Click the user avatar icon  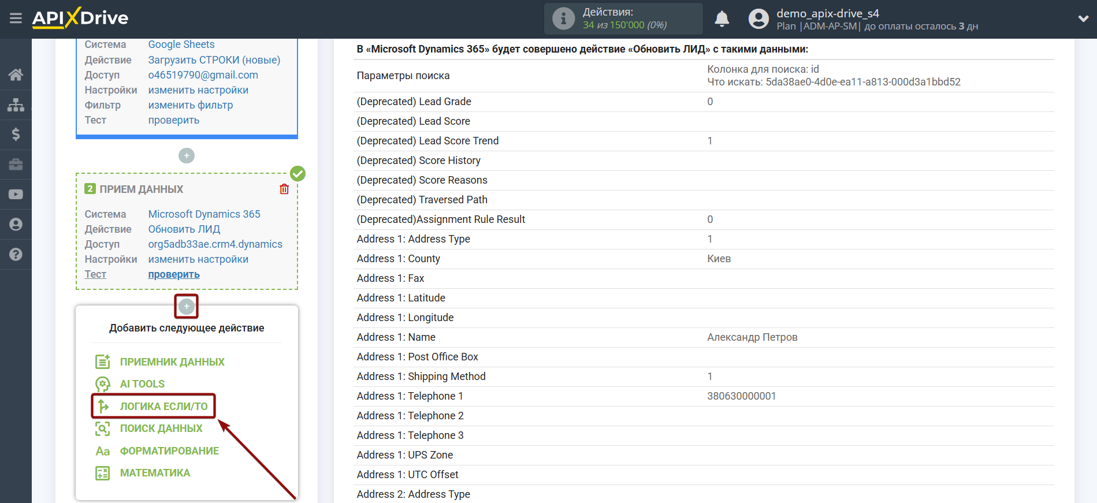pos(758,19)
